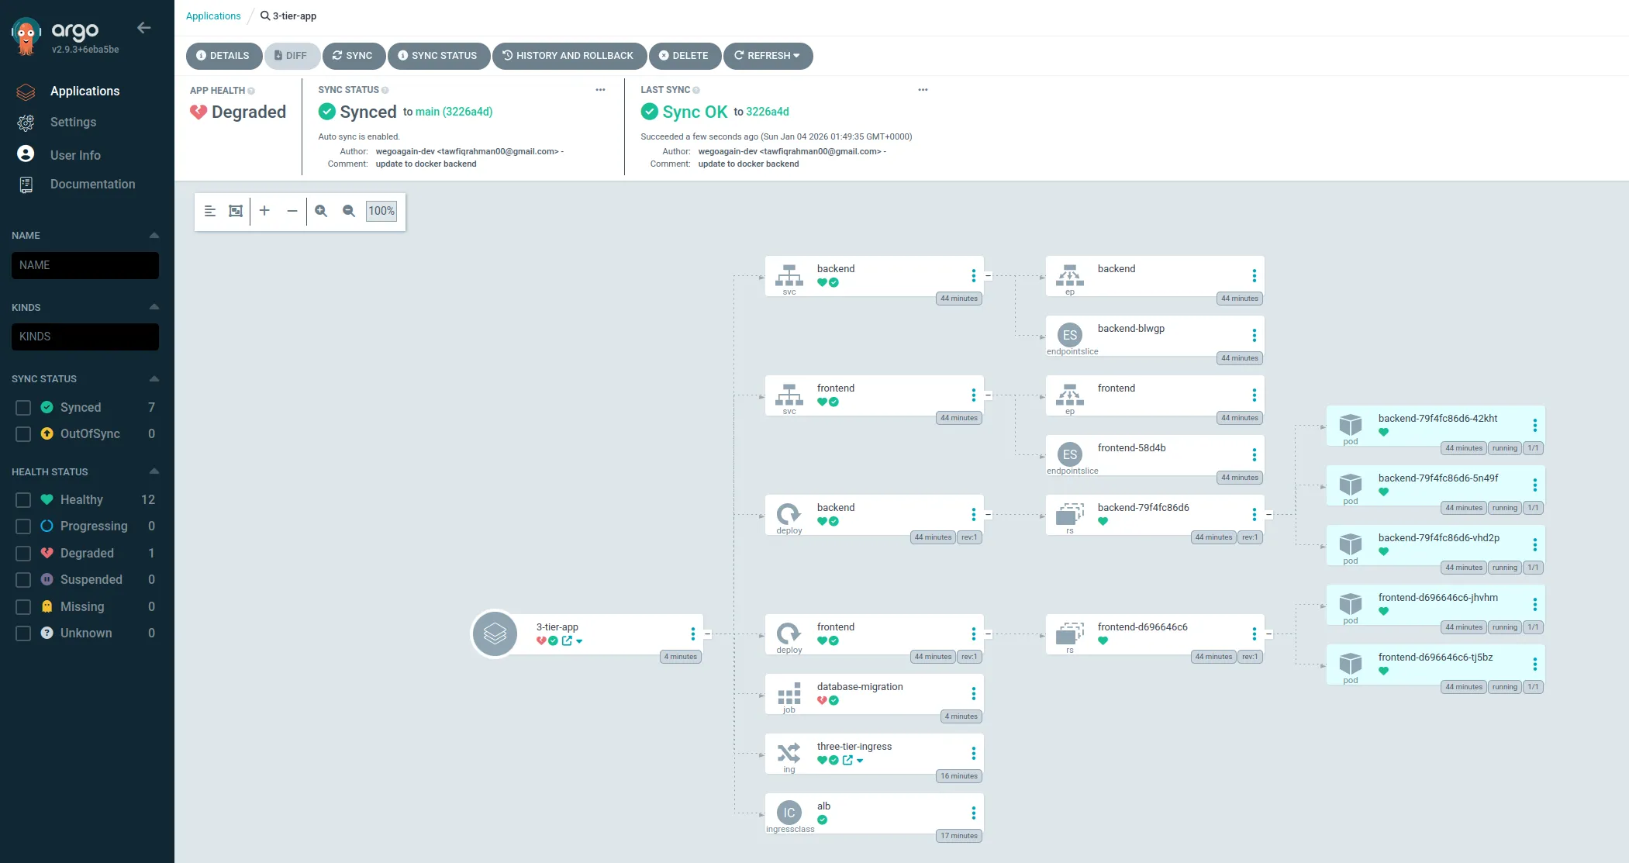Click the HISTORY AND ROLLBACK button
The width and height of the screenshot is (1629, 863).
(x=568, y=56)
